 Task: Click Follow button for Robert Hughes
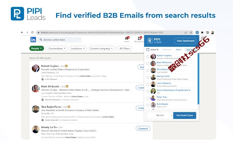pyautogui.click(x=141, y=67)
